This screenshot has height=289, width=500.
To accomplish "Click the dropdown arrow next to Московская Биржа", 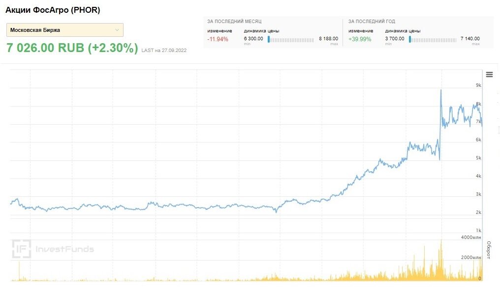I will [118, 30].
